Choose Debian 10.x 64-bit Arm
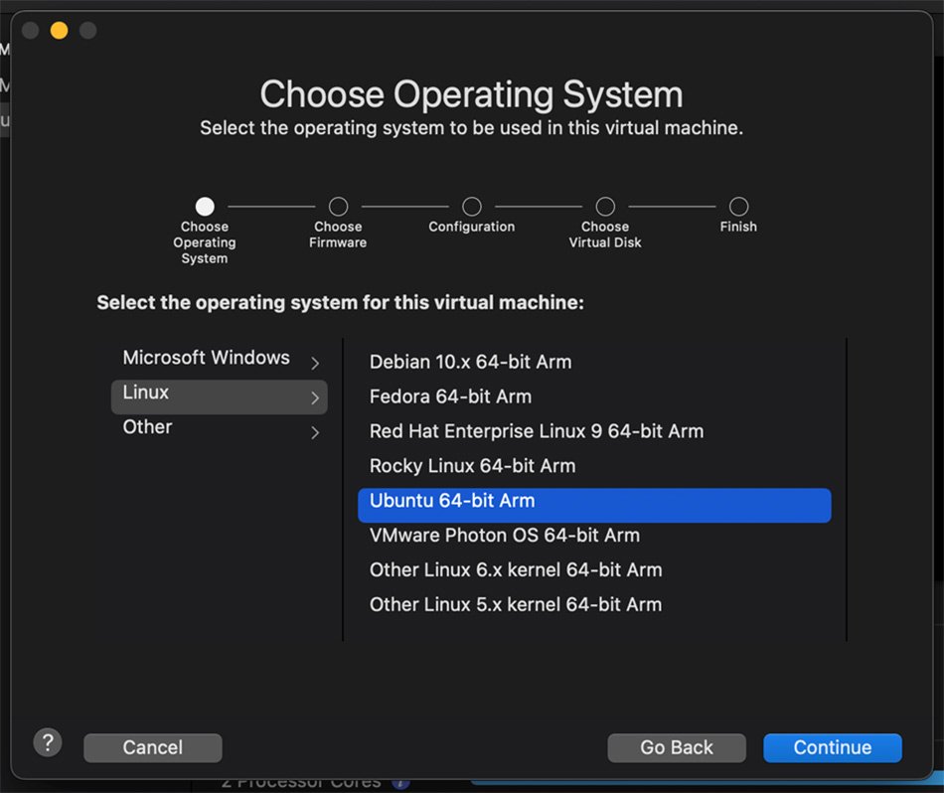This screenshot has width=944, height=793. (x=470, y=362)
